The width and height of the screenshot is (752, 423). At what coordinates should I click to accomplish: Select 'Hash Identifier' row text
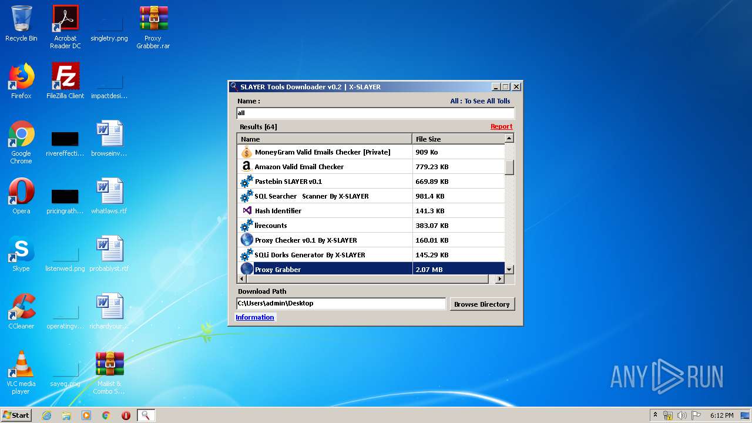278,211
